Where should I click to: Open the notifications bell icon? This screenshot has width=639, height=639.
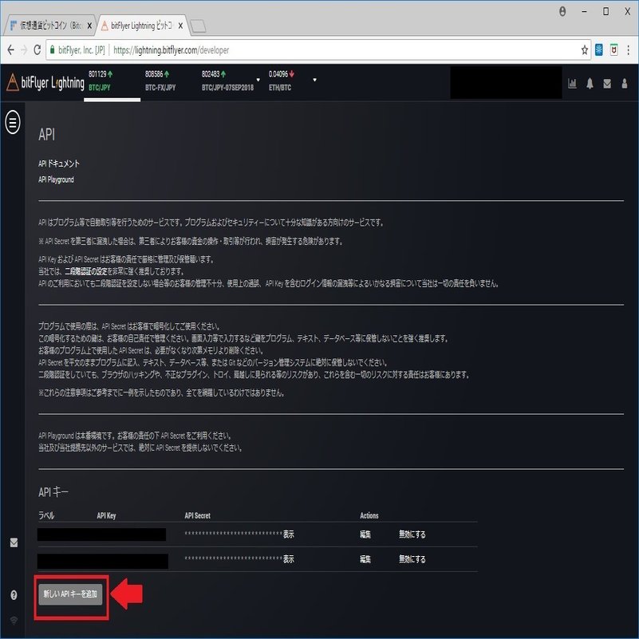pyautogui.click(x=590, y=82)
